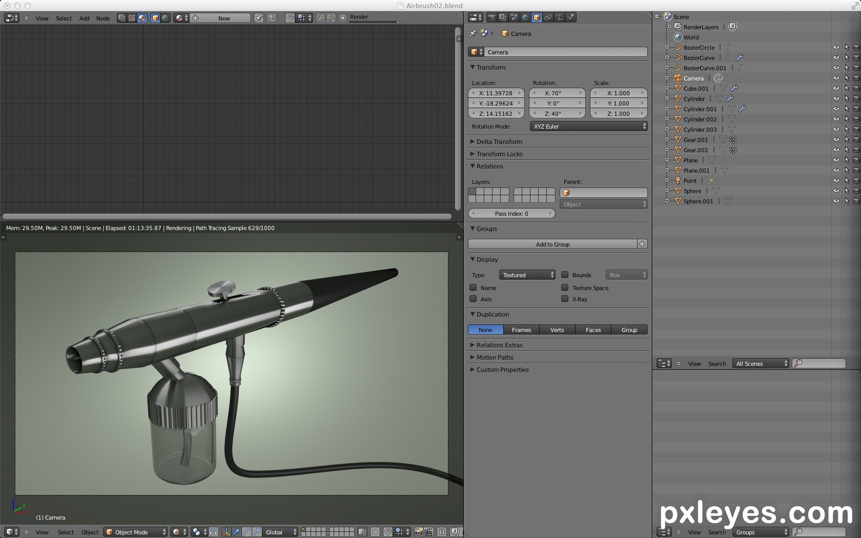Enable the Texture Space checkbox

565,287
